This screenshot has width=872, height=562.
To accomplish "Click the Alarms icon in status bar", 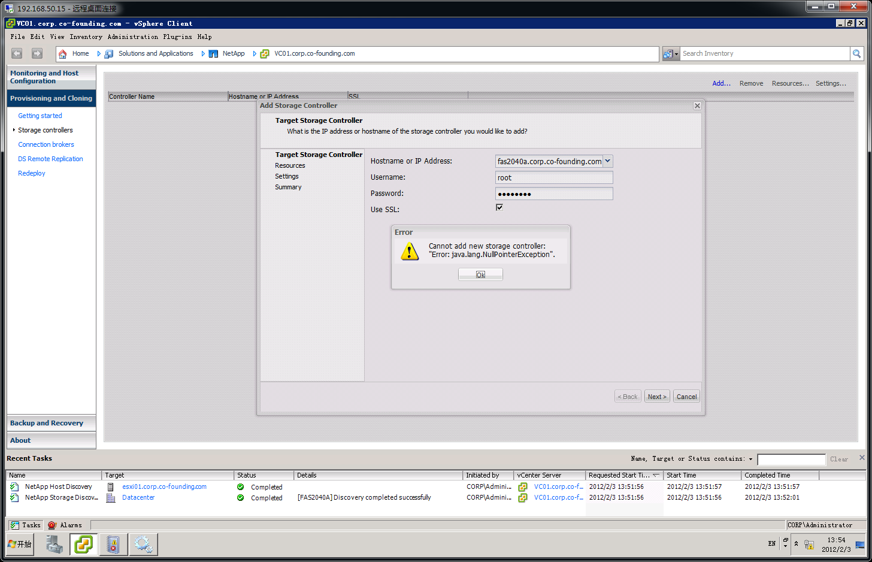I will click(x=53, y=525).
